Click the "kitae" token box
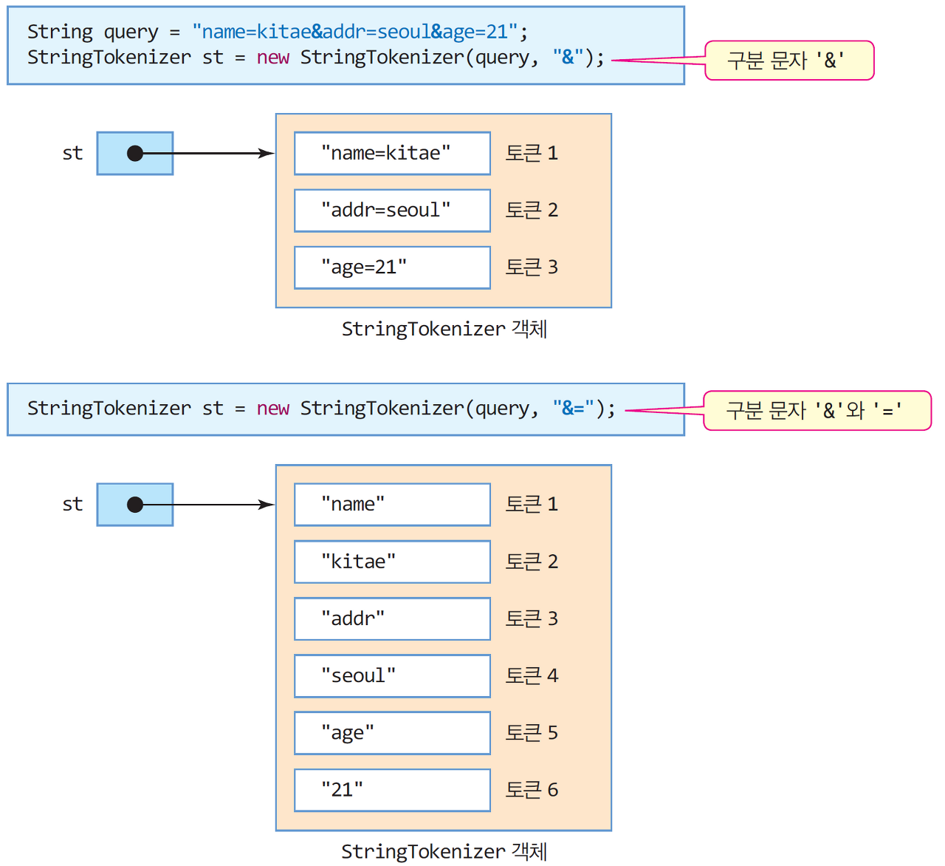The image size is (945, 866). 392,562
